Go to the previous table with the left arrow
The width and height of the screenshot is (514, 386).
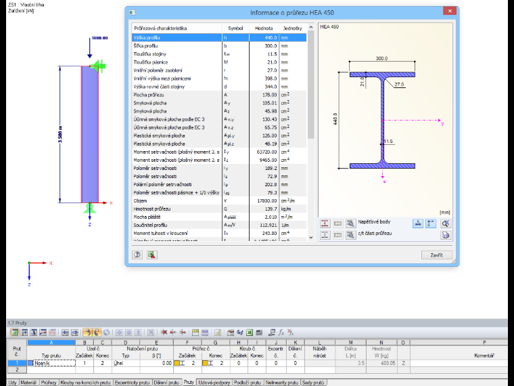click(65, 333)
